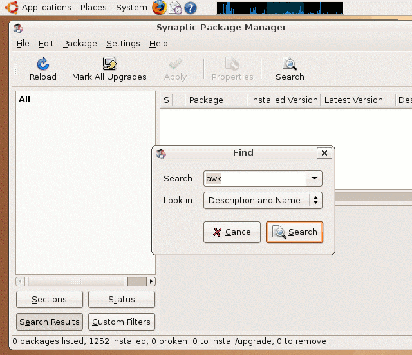
Task: Click the greyed Apply toolbar icon
Action: (x=175, y=64)
